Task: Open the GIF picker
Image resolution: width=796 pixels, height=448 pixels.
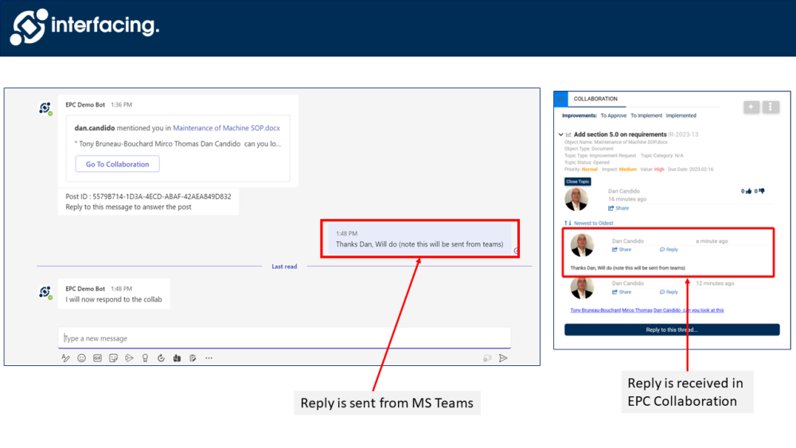Action: click(97, 358)
